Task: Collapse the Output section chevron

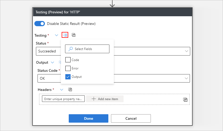Action: point(52,62)
